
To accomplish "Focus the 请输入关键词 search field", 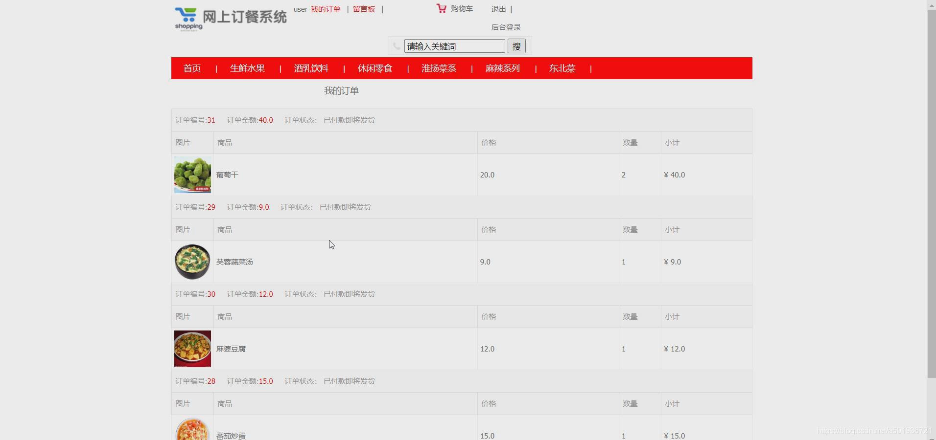I will (x=454, y=46).
